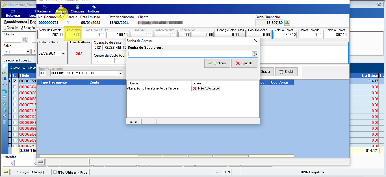Expand the Tipo Pagamento combo box
This screenshot has height=177, width=386.
[121, 73]
